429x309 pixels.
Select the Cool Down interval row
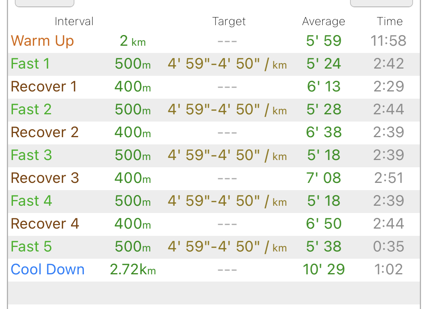tap(214, 270)
